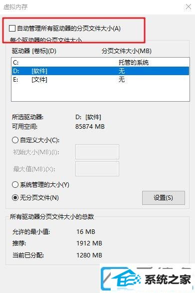Select drive E: [文件] row
Viewport: 195px width, 293px height.
(x=100, y=80)
